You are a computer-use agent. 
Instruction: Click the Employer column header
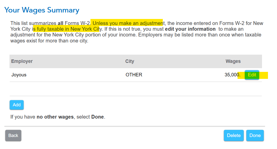click(22, 61)
